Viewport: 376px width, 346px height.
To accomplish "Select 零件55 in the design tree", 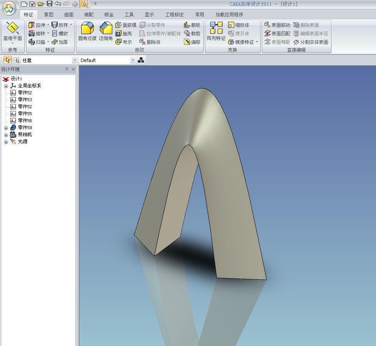I will click(x=25, y=114).
